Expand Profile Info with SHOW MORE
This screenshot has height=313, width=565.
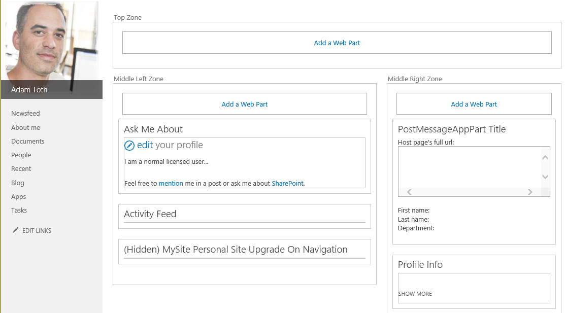(x=415, y=294)
